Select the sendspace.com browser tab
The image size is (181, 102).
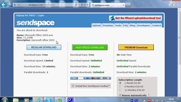tap(108, 5)
